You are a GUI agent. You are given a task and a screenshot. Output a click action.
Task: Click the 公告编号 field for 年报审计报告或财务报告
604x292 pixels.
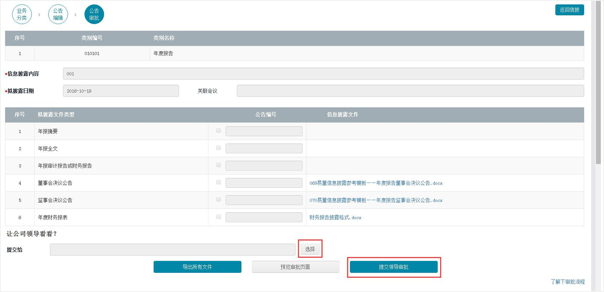[x=264, y=166]
